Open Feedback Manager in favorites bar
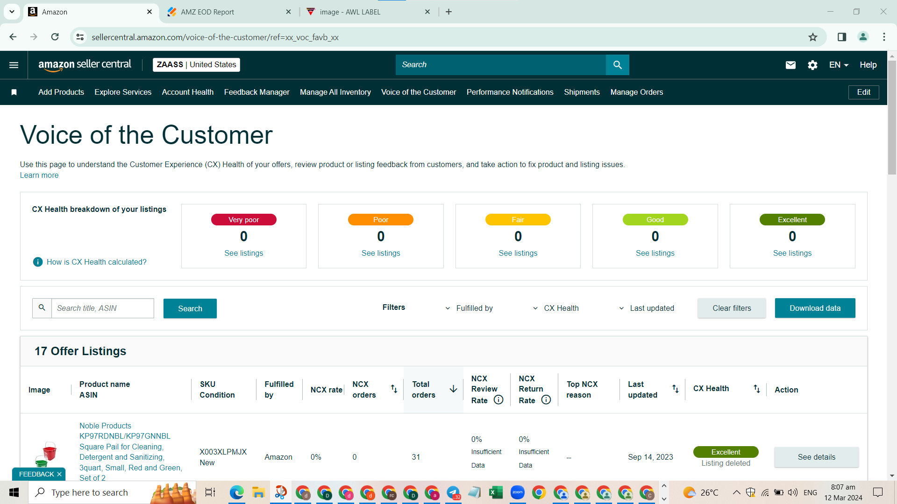897x504 pixels. tap(256, 92)
